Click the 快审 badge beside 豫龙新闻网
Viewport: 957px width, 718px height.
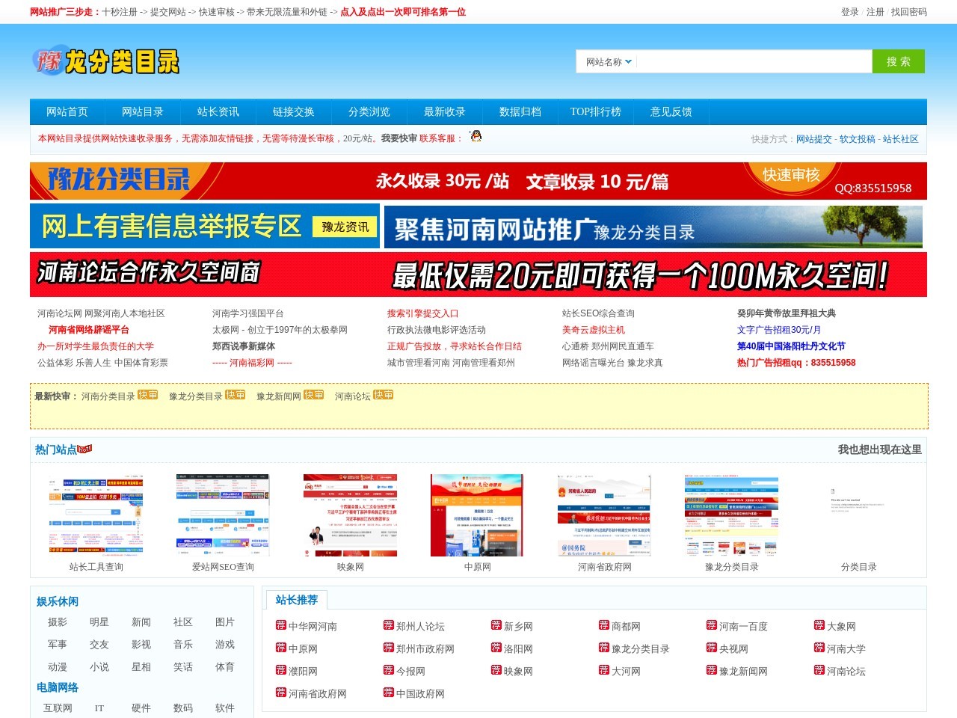click(313, 395)
